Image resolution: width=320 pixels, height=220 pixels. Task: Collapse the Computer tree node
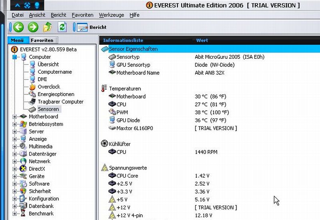click(x=14, y=57)
